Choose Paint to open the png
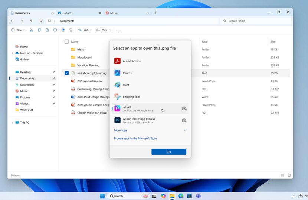The height and width of the screenshot is (200, 308). (x=150, y=85)
